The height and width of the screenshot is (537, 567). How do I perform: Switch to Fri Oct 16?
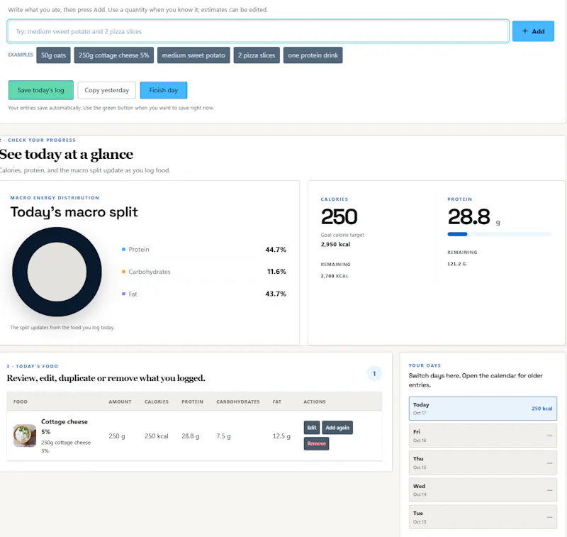pyautogui.click(x=483, y=436)
